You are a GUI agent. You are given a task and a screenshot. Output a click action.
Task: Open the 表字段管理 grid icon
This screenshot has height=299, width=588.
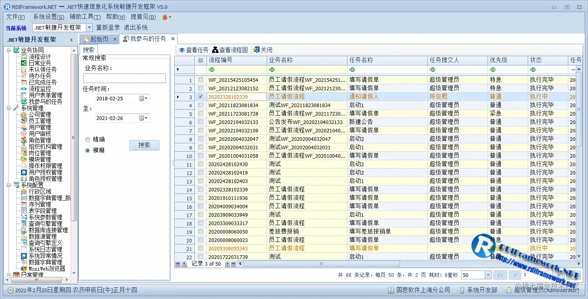pyautogui.click(x=24, y=211)
